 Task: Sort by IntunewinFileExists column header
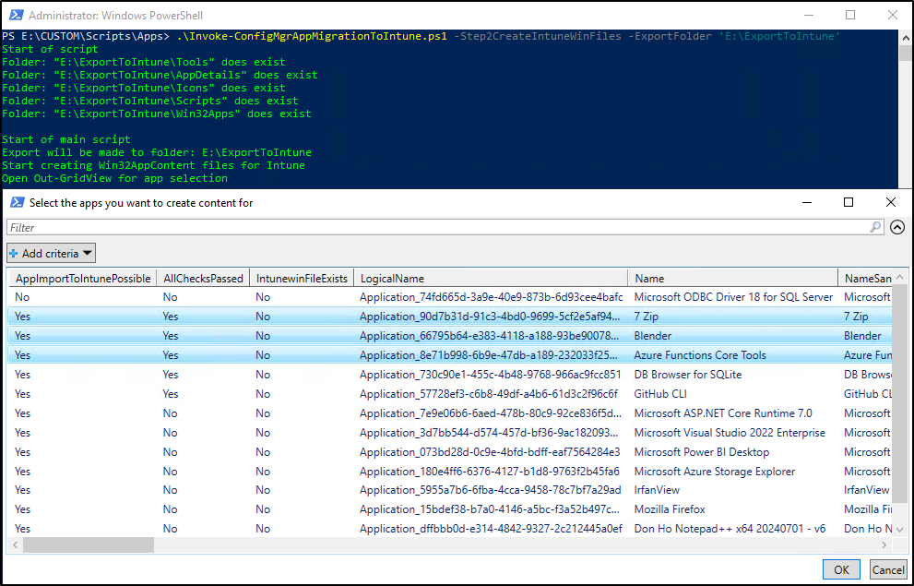(x=302, y=278)
